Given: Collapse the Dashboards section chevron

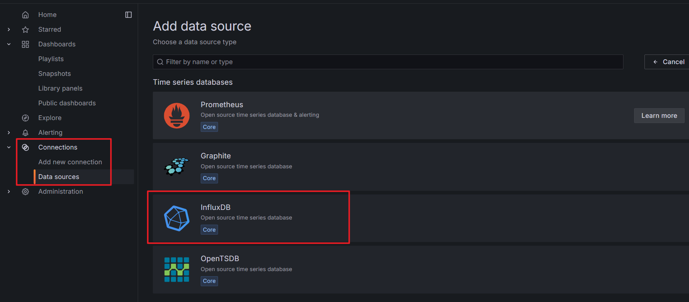Looking at the screenshot, I should click(x=9, y=44).
